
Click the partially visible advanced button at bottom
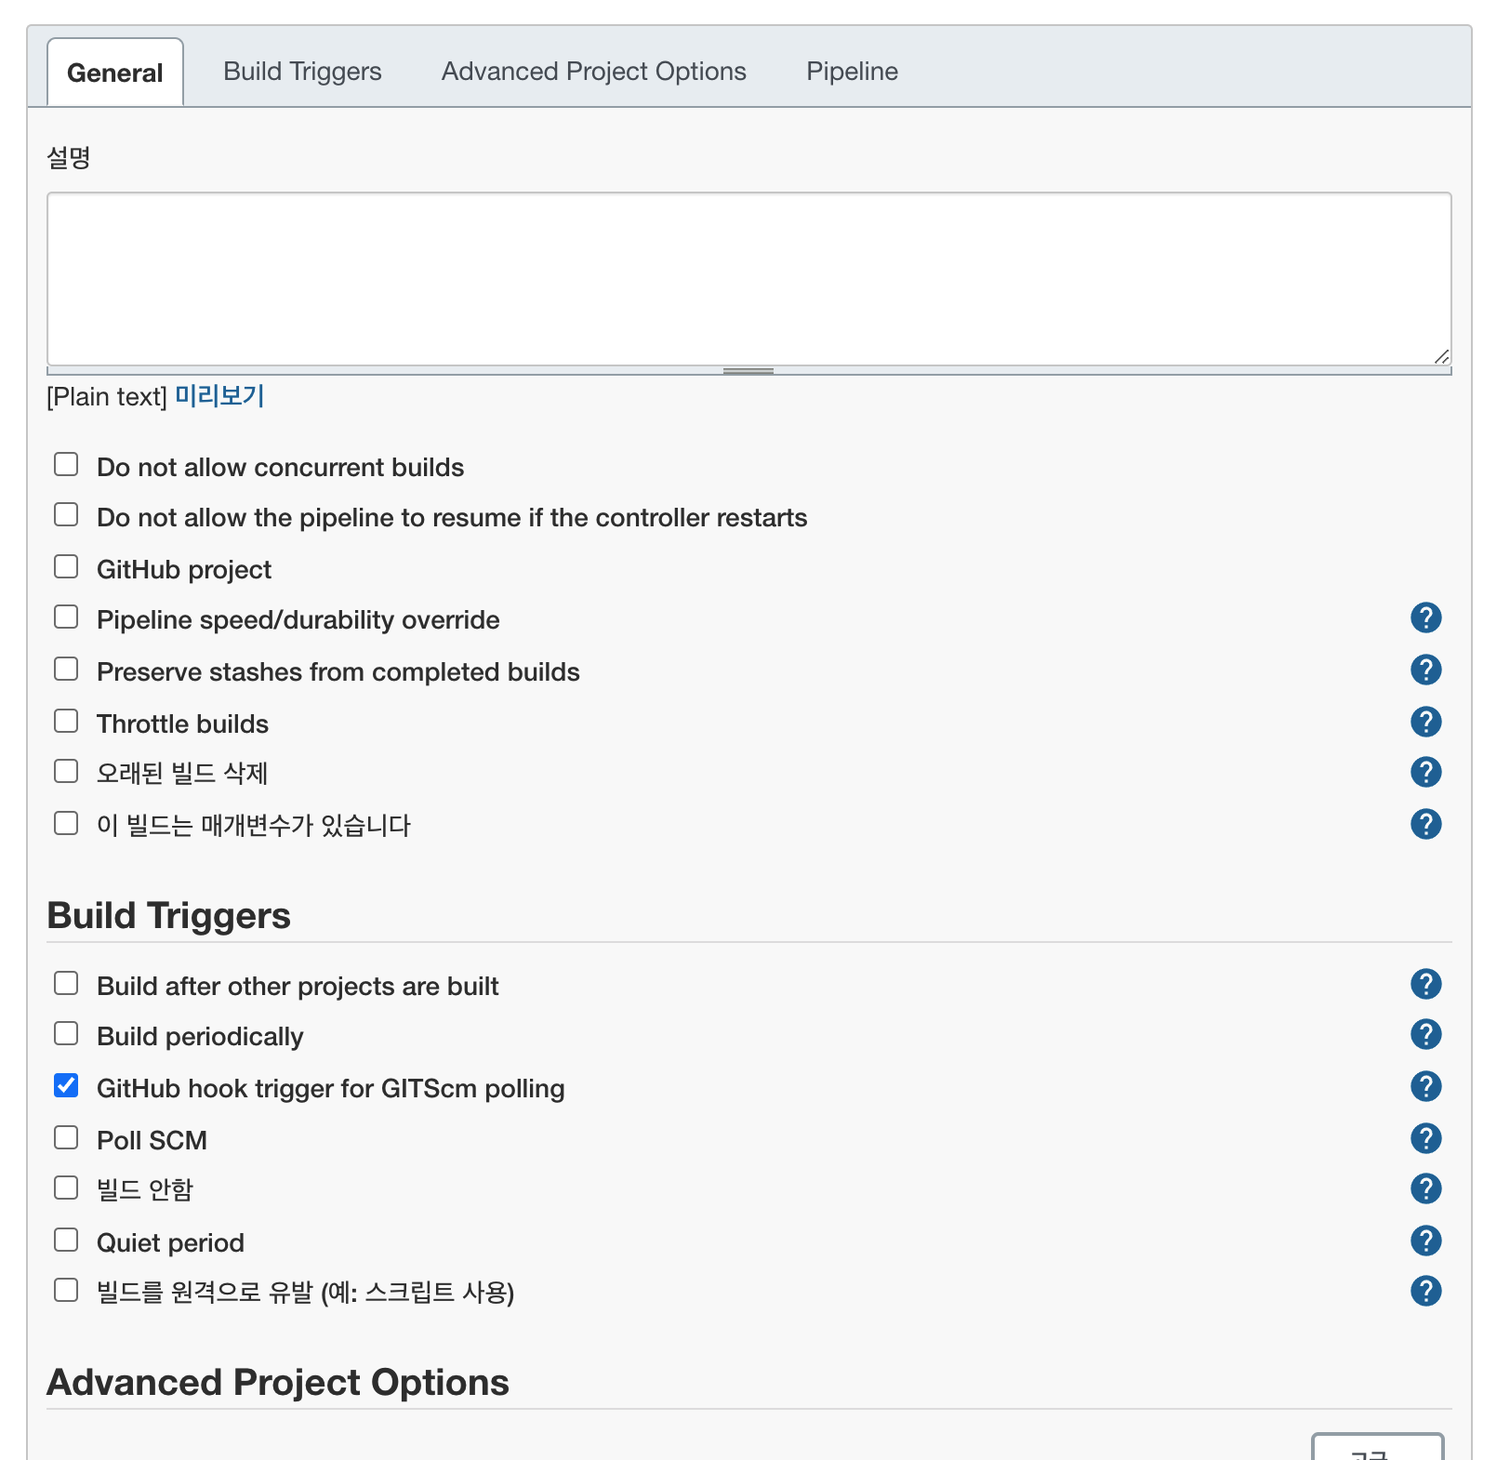tap(1376, 1448)
